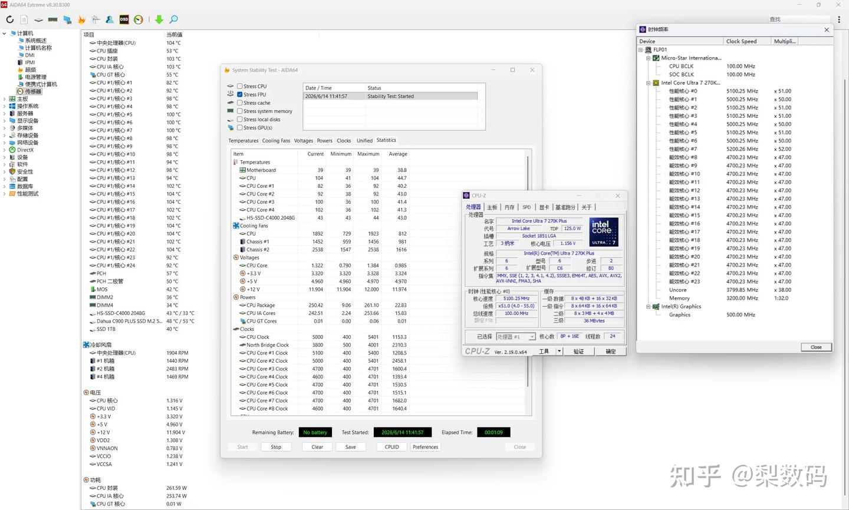Click the 确定 button in CPU-Z

(611, 351)
